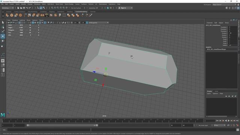The width and height of the screenshot is (240, 135).
Task: Click the time range slider bar
Action: point(62,125)
